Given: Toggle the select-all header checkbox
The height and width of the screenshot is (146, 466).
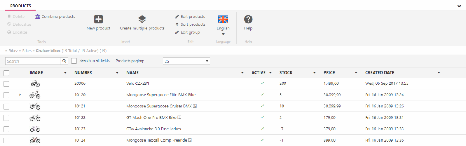Looking at the screenshot, I should [x=6, y=73].
